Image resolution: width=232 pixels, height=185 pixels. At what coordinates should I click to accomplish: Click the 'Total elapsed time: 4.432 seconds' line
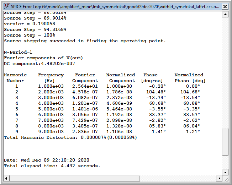coord(52,166)
